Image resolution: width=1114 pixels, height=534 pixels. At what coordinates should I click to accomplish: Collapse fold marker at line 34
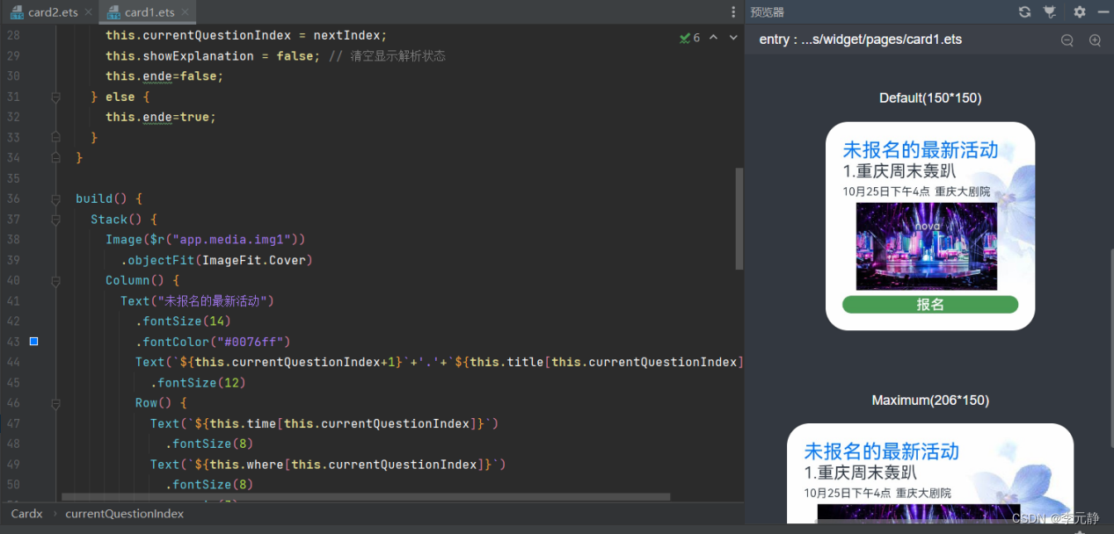56,158
